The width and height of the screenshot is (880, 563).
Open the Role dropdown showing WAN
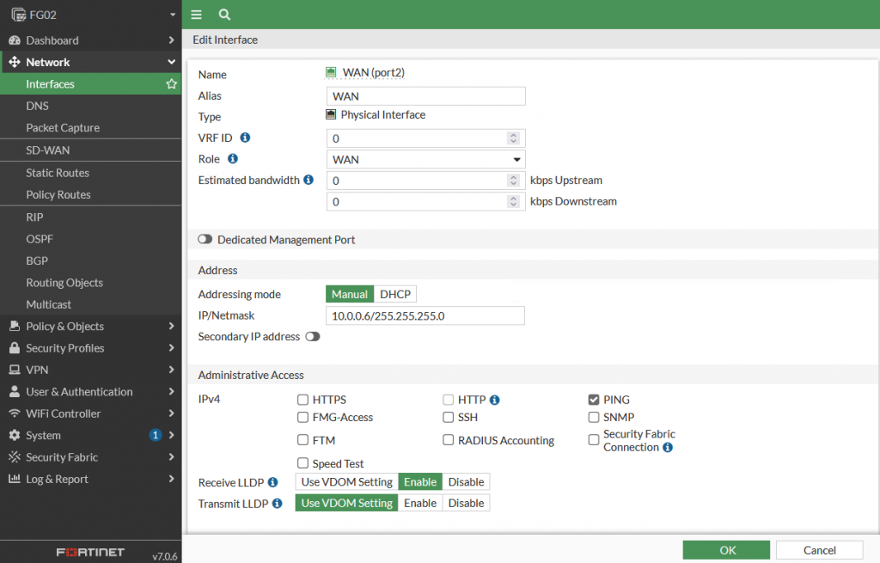coord(425,160)
